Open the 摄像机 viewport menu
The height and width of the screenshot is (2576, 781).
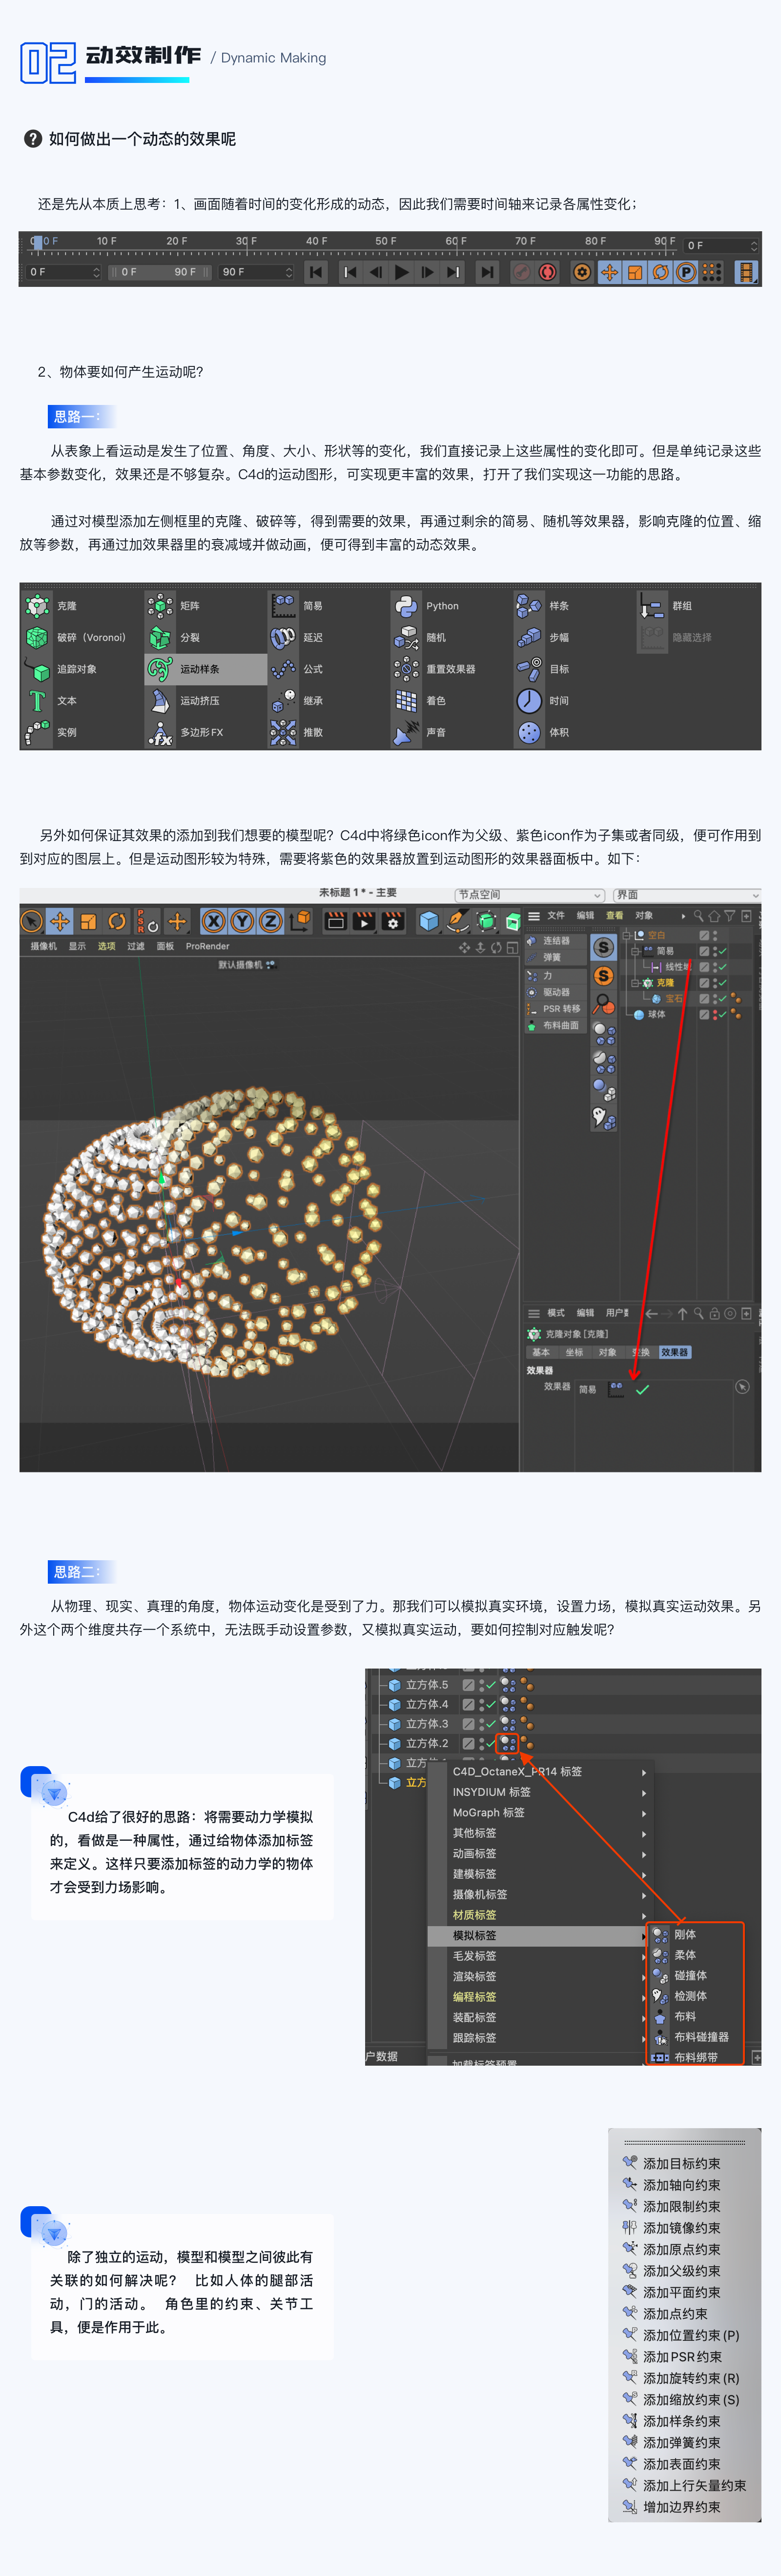click(43, 946)
